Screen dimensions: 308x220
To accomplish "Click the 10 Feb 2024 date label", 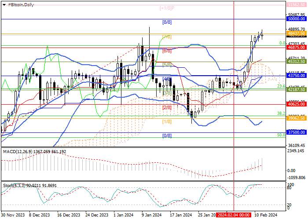I will click(266, 215).
